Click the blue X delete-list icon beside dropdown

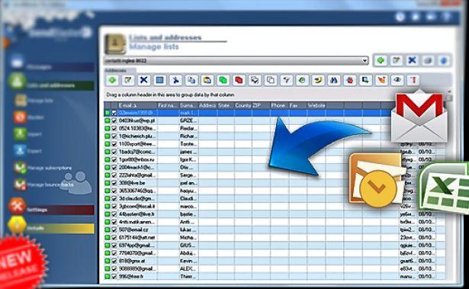point(412,61)
